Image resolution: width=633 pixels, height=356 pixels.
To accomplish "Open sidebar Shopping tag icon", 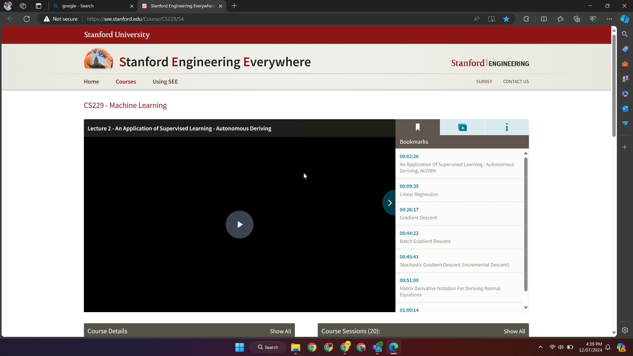I will (625, 49).
